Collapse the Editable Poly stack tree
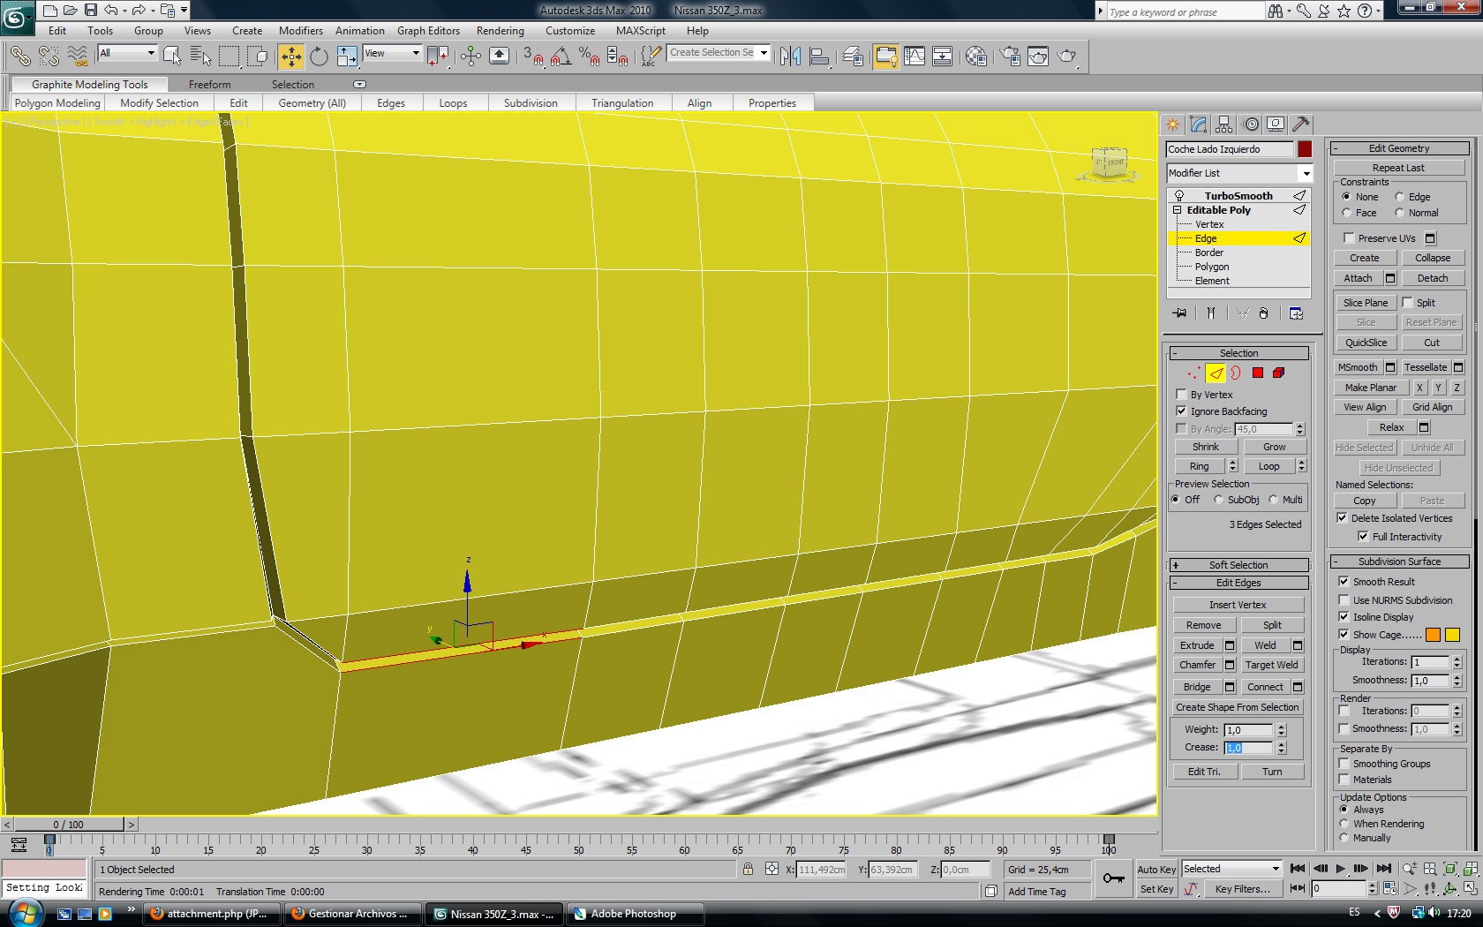Viewport: 1483px width, 927px height. (x=1177, y=210)
